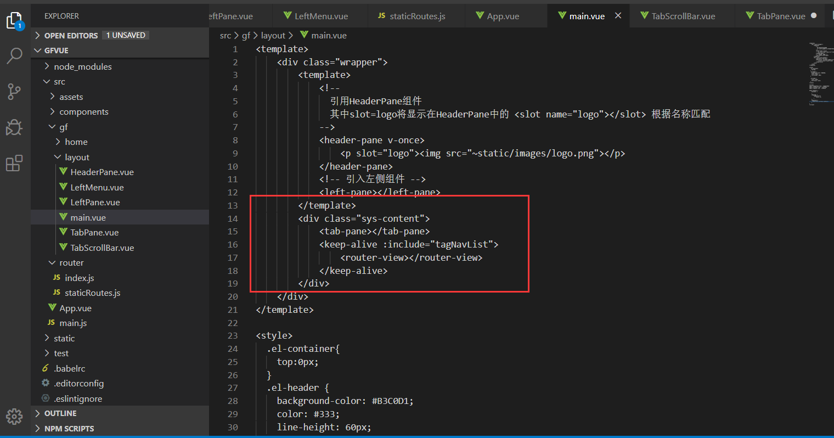Image resolution: width=834 pixels, height=438 pixels.
Task: Click the icon beside .eslintignore
Action: click(x=46, y=398)
